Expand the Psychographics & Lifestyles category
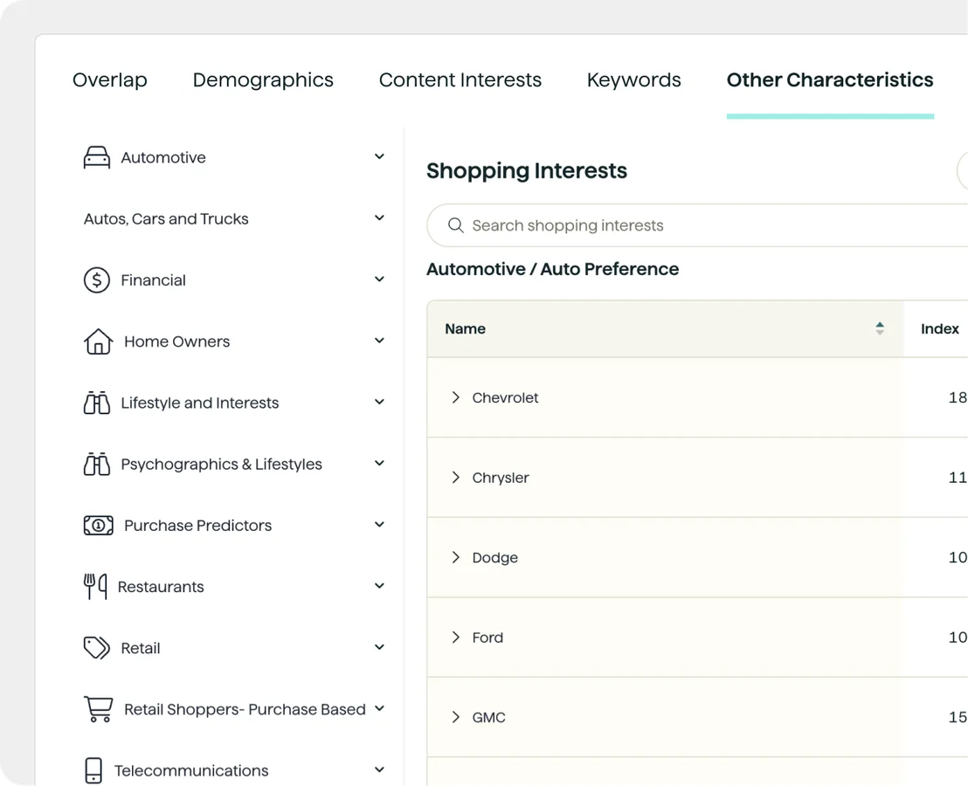 [x=379, y=464]
